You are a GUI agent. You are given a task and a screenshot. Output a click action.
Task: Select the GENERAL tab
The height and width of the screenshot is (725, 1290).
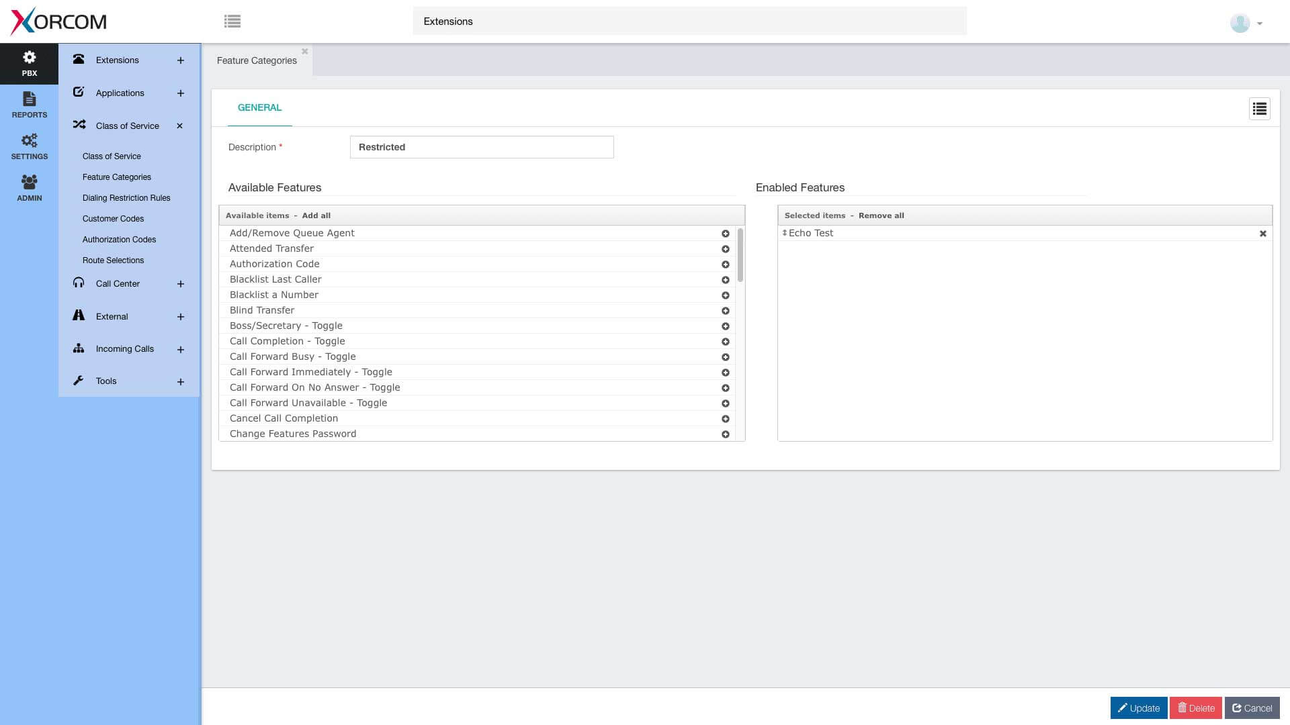pyautogui.click(x=259, y=107)
